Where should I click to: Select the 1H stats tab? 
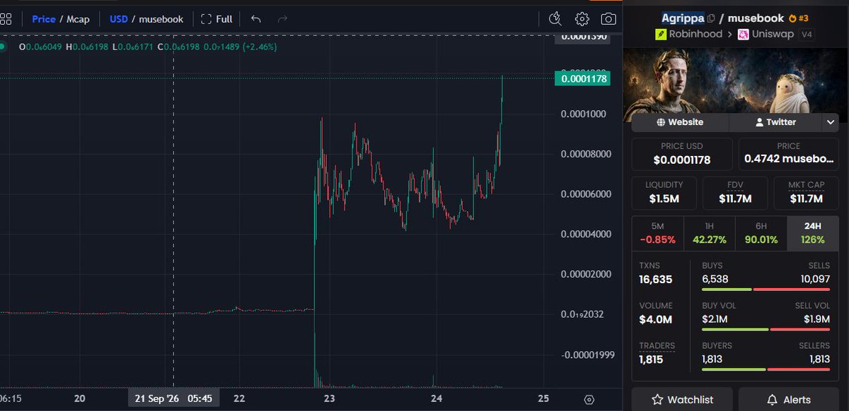(x=710, y=233)
